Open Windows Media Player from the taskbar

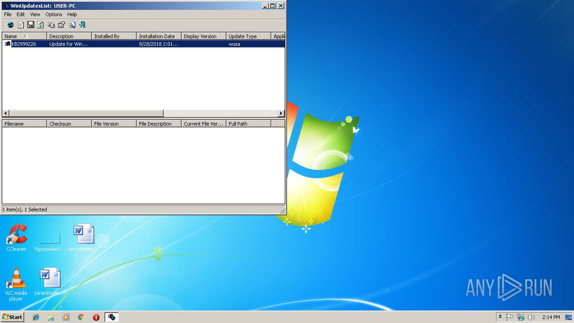click(66, 317)
